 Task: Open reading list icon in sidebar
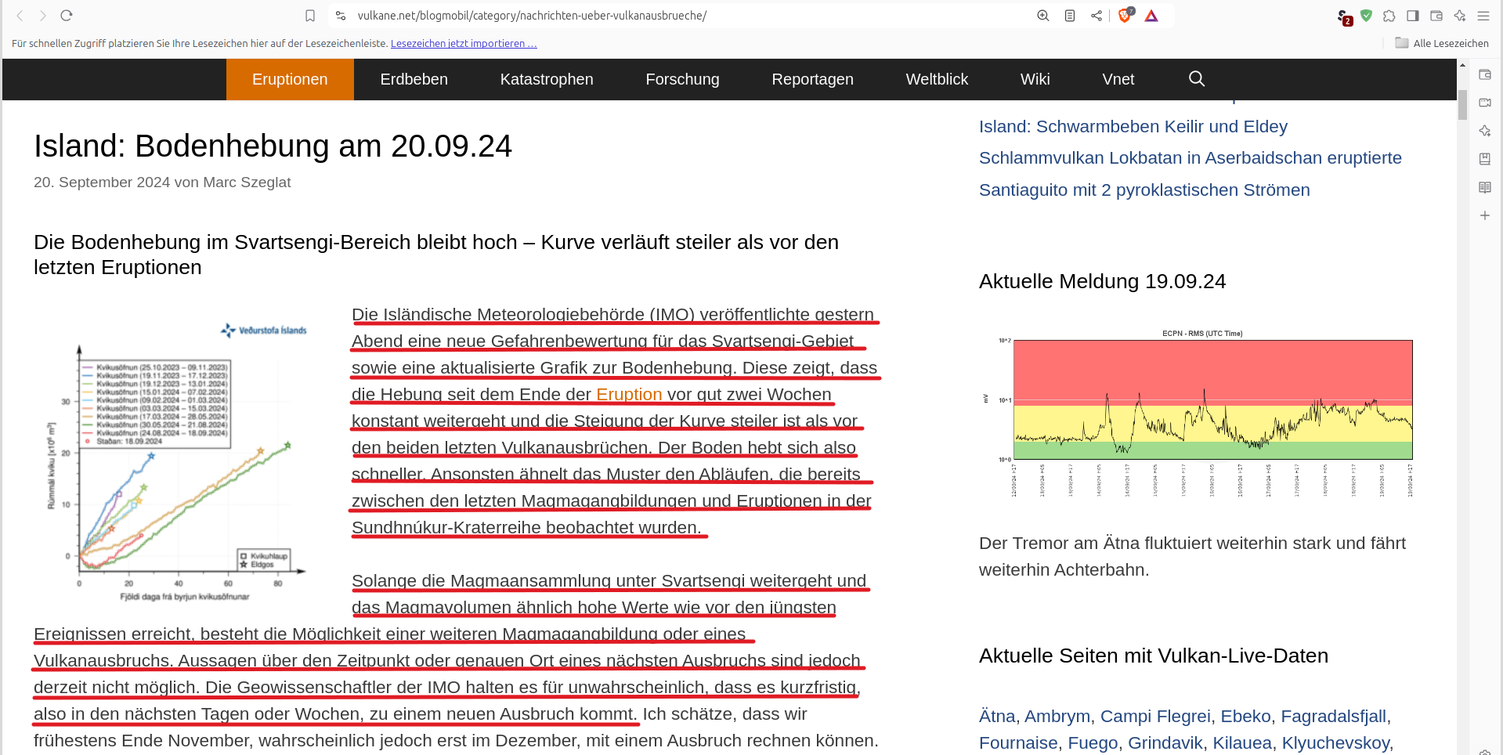[x=1485, y=187]
